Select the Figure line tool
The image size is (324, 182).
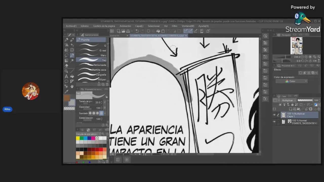click(x=72, y=71)
